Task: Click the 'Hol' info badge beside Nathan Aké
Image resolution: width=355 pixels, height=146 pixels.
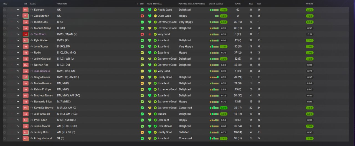Action: point(26,65)
